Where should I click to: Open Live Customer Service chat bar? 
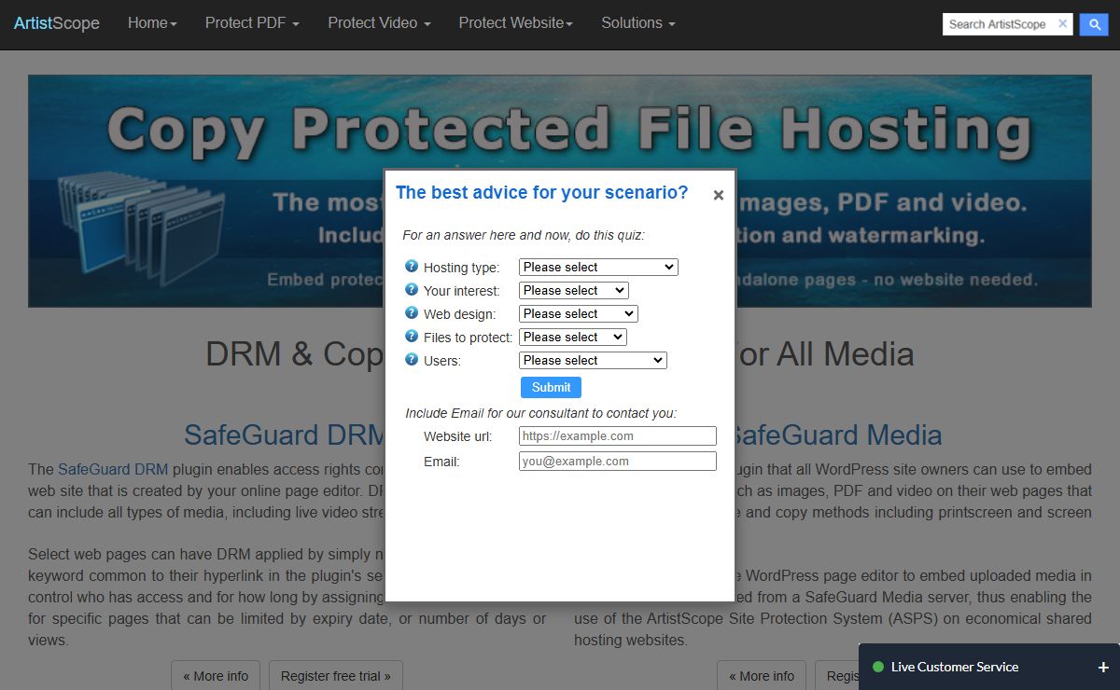coord(988,667)
